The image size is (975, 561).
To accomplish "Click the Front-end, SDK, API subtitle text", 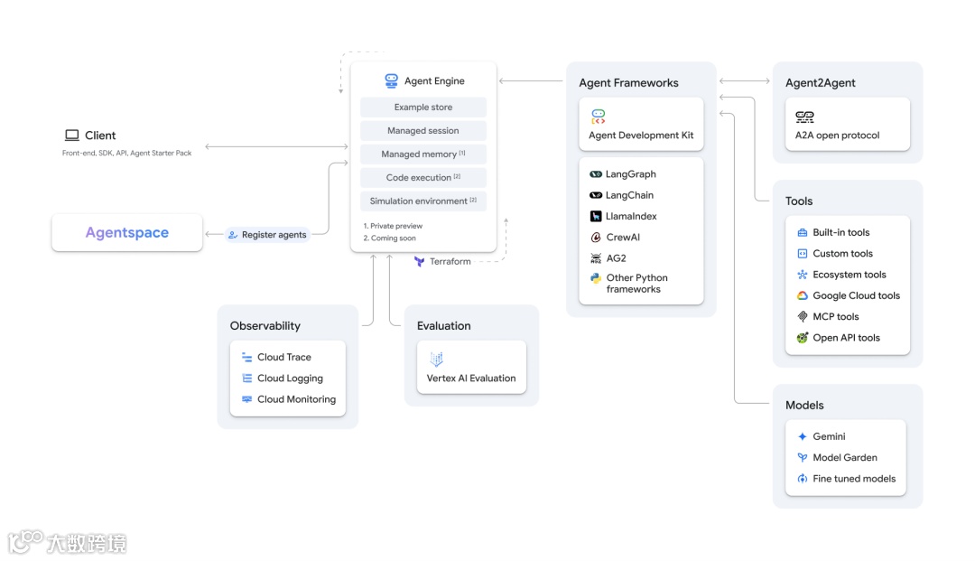I will [127, 153].
